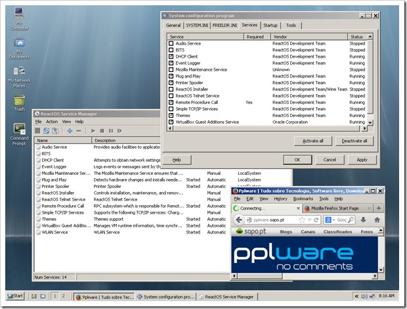Click Export list icon in Service Manager
The image size is (407, 309).
click(55, 131)
